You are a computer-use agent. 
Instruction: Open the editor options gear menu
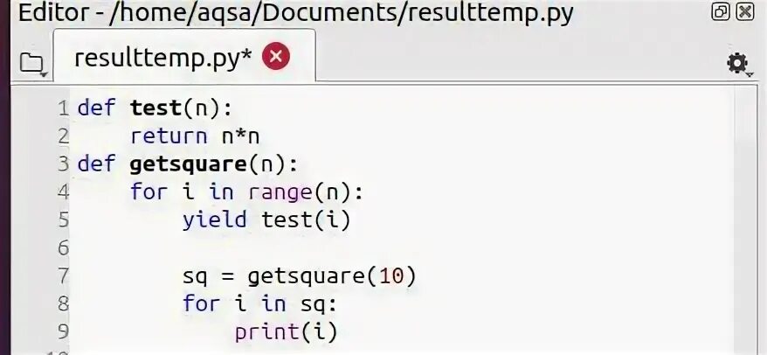coord(738,63)
